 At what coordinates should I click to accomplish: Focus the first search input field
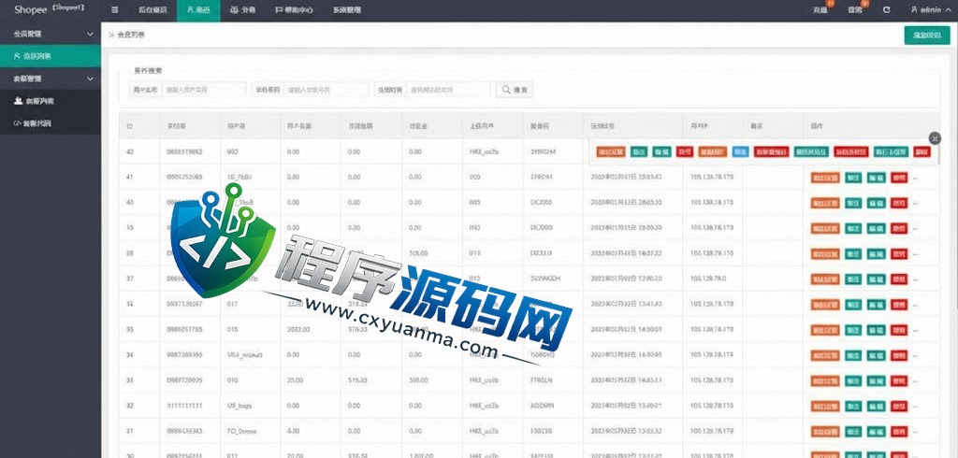click(203, 90)
